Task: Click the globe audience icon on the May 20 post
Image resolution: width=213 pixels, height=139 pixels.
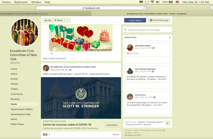Action: click(70, 70)
